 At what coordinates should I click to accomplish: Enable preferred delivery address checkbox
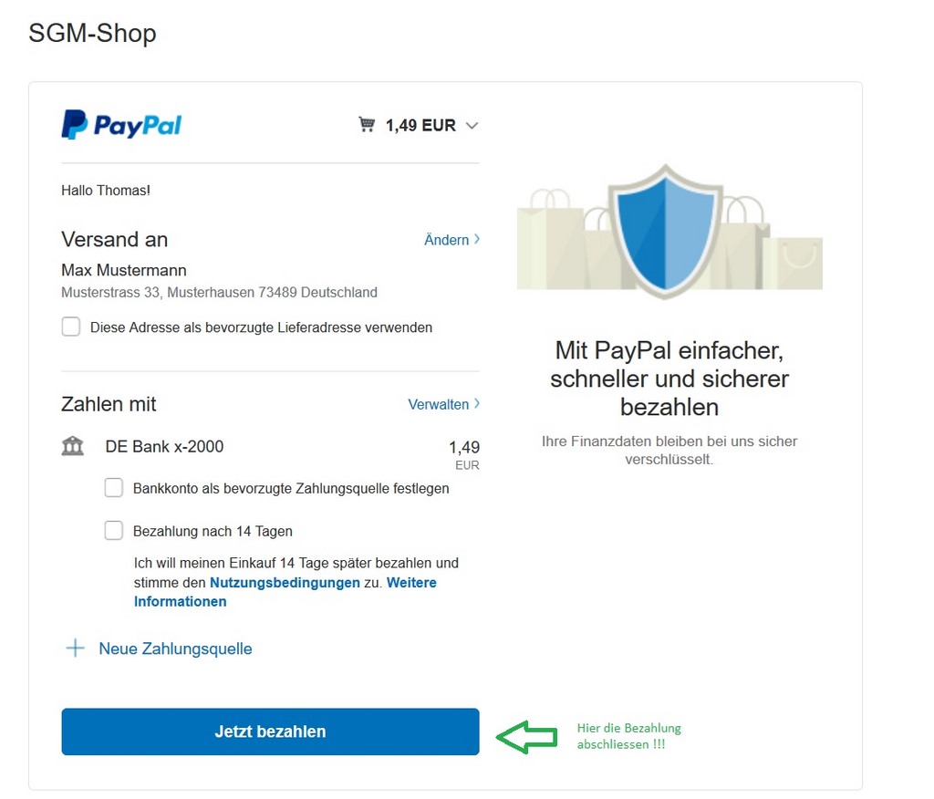pyautogui.click(x=71, y=327)
